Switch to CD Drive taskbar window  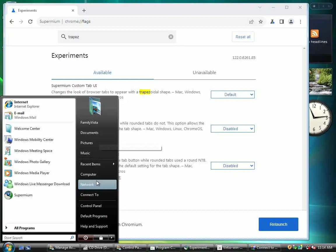click(x=97, y=248)
